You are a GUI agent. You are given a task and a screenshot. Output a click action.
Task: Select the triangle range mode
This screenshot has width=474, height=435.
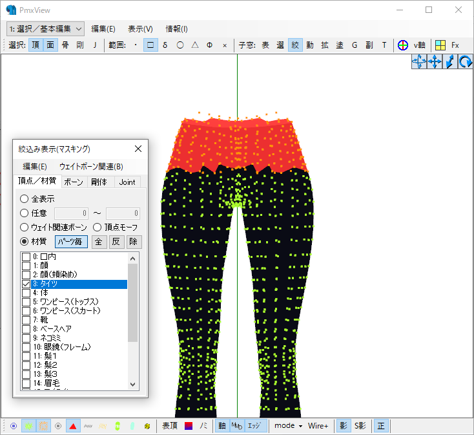pyautogui.click(x=195, y=45)
